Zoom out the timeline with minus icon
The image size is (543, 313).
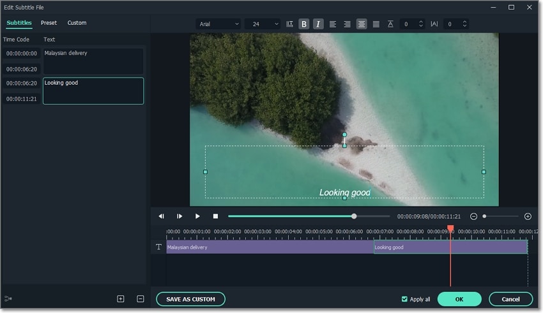pos(473,217)
